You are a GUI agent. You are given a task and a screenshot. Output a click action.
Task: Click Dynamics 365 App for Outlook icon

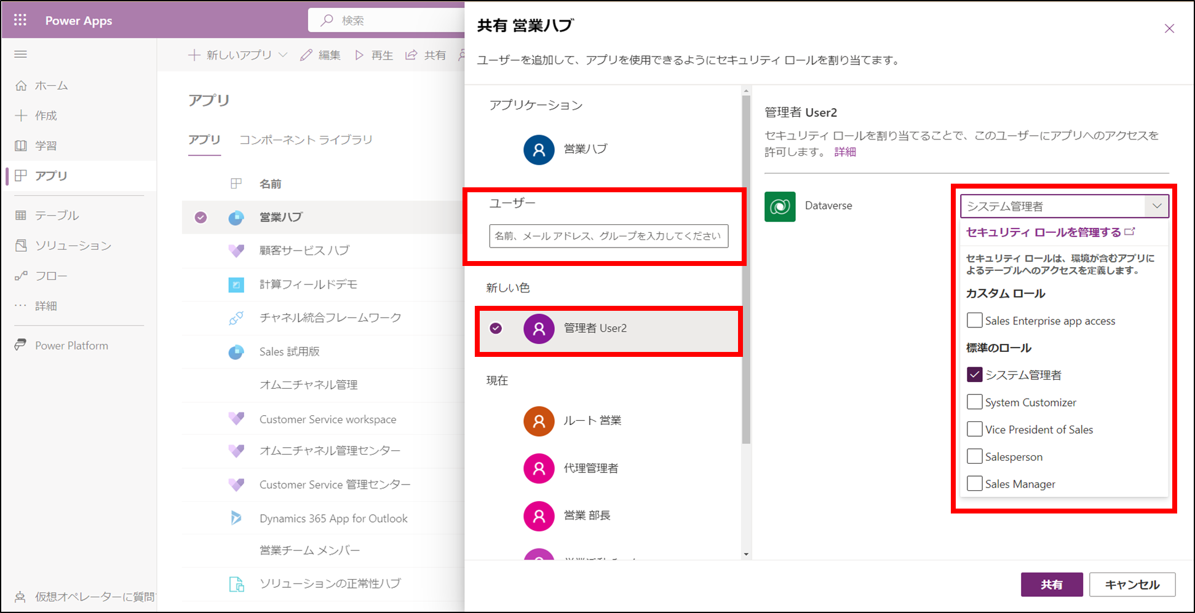tap(236, 518)
